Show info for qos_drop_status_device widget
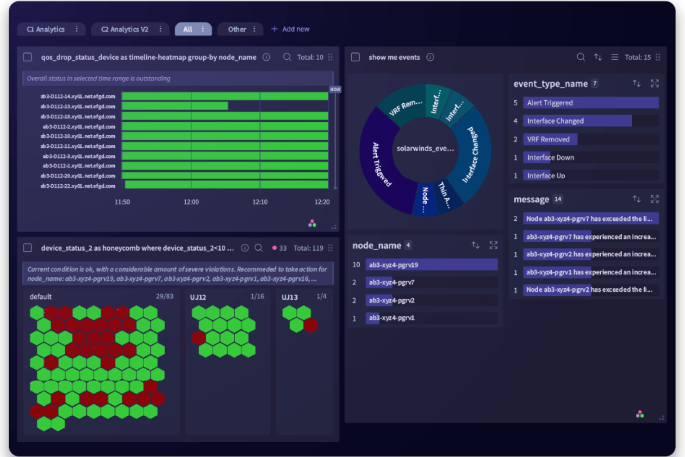This screenshot has height=457, width=685. pyautogui.click(x=267, y=57)
